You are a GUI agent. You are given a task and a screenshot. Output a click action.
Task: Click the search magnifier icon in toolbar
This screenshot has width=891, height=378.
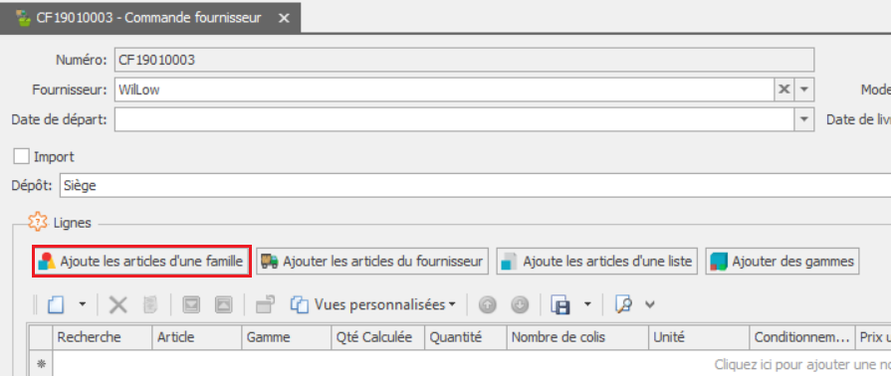(x=624, y=305)
